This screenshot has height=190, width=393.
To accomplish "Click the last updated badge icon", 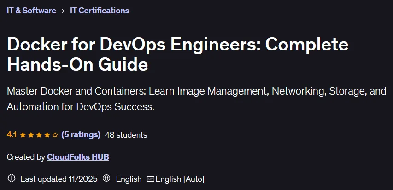I will coord(11,178).
